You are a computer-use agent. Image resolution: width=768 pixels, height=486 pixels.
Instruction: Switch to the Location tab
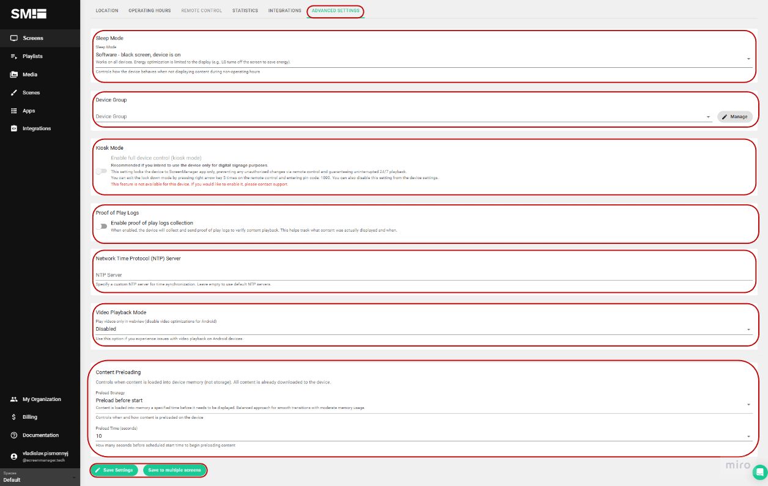point(107,10)
